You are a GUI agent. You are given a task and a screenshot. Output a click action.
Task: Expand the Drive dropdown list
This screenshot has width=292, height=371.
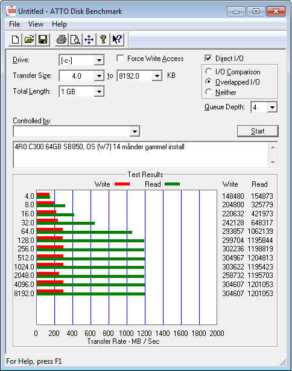pyautogui.click(x=81, y=60)
